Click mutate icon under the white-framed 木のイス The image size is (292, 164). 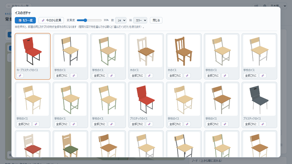click(x=149, y=76)
